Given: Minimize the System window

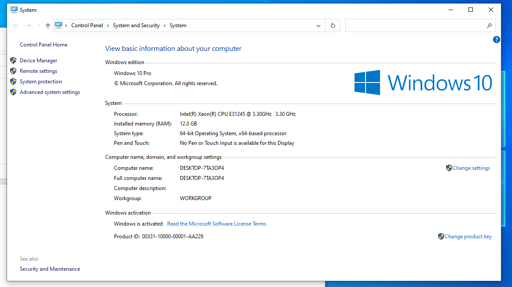Looking at the screenshot, I should (x=451, y=10).
